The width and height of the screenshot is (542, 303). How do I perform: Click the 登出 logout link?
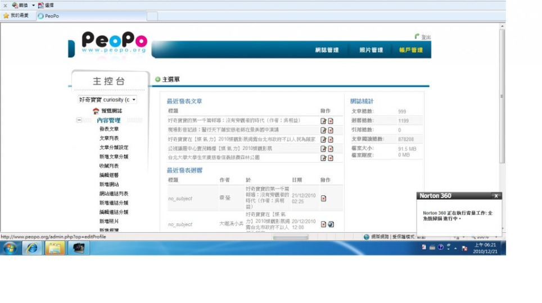click(426, 37)
